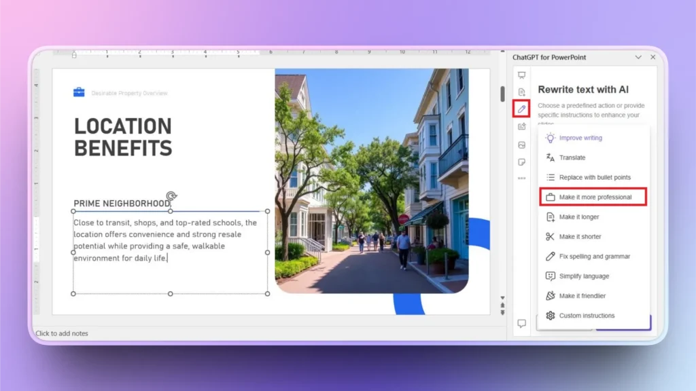Open the chat icon atop the ChatGPT sidebar
696x391 pixels.
pos(521,76)
